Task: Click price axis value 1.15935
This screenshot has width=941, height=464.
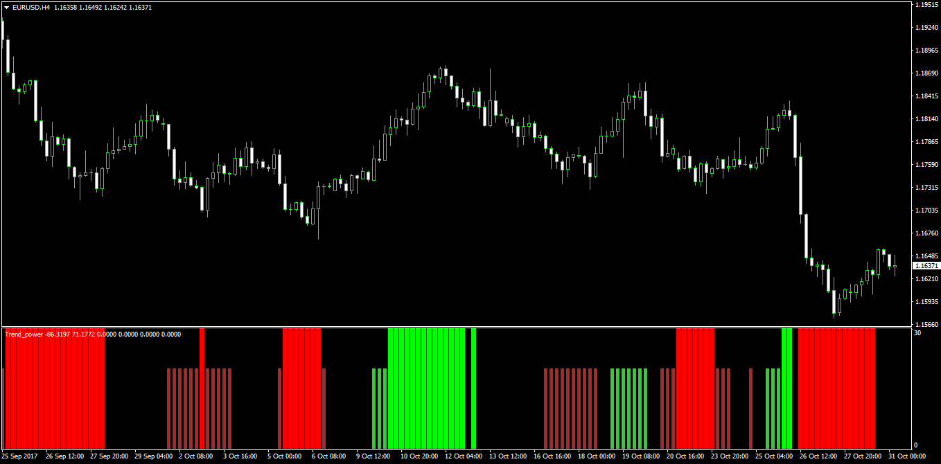Action: point(926,302)
